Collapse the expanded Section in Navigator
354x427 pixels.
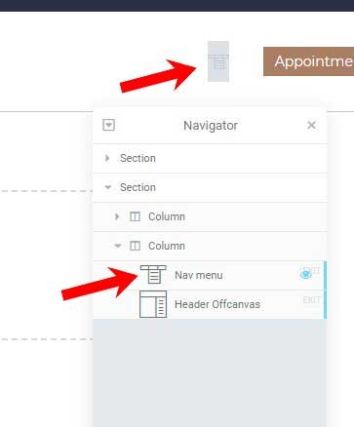107,187
